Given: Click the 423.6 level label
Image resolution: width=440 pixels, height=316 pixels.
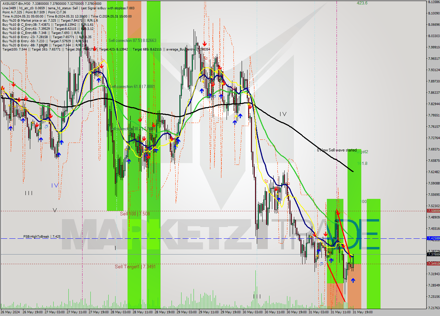Looking at the screenshot, I should (362, 3).
